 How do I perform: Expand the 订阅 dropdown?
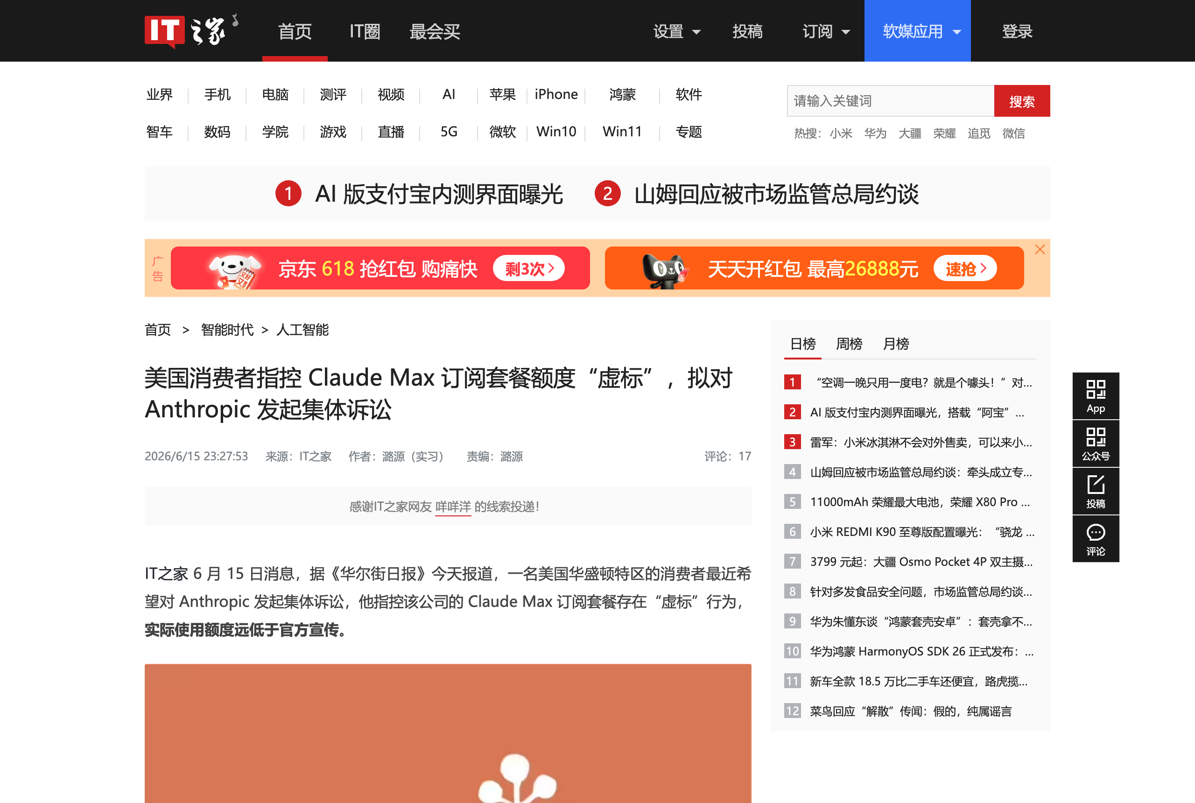(x=826, y=31)
